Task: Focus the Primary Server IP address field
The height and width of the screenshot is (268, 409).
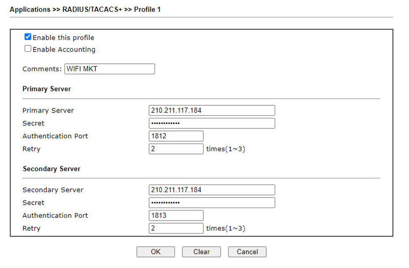Action: pos(212,110)
